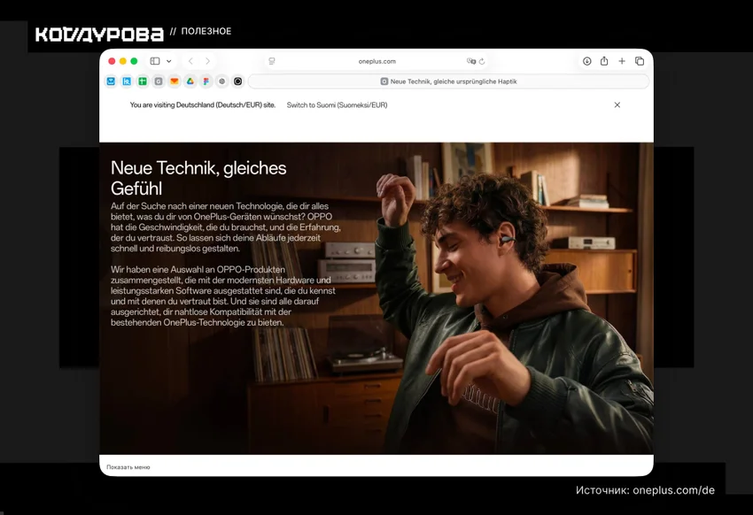Open the sidebar options dropdown arrow
Image resolution: width=753 pixels, height=515 pixels.
[168, 61]
